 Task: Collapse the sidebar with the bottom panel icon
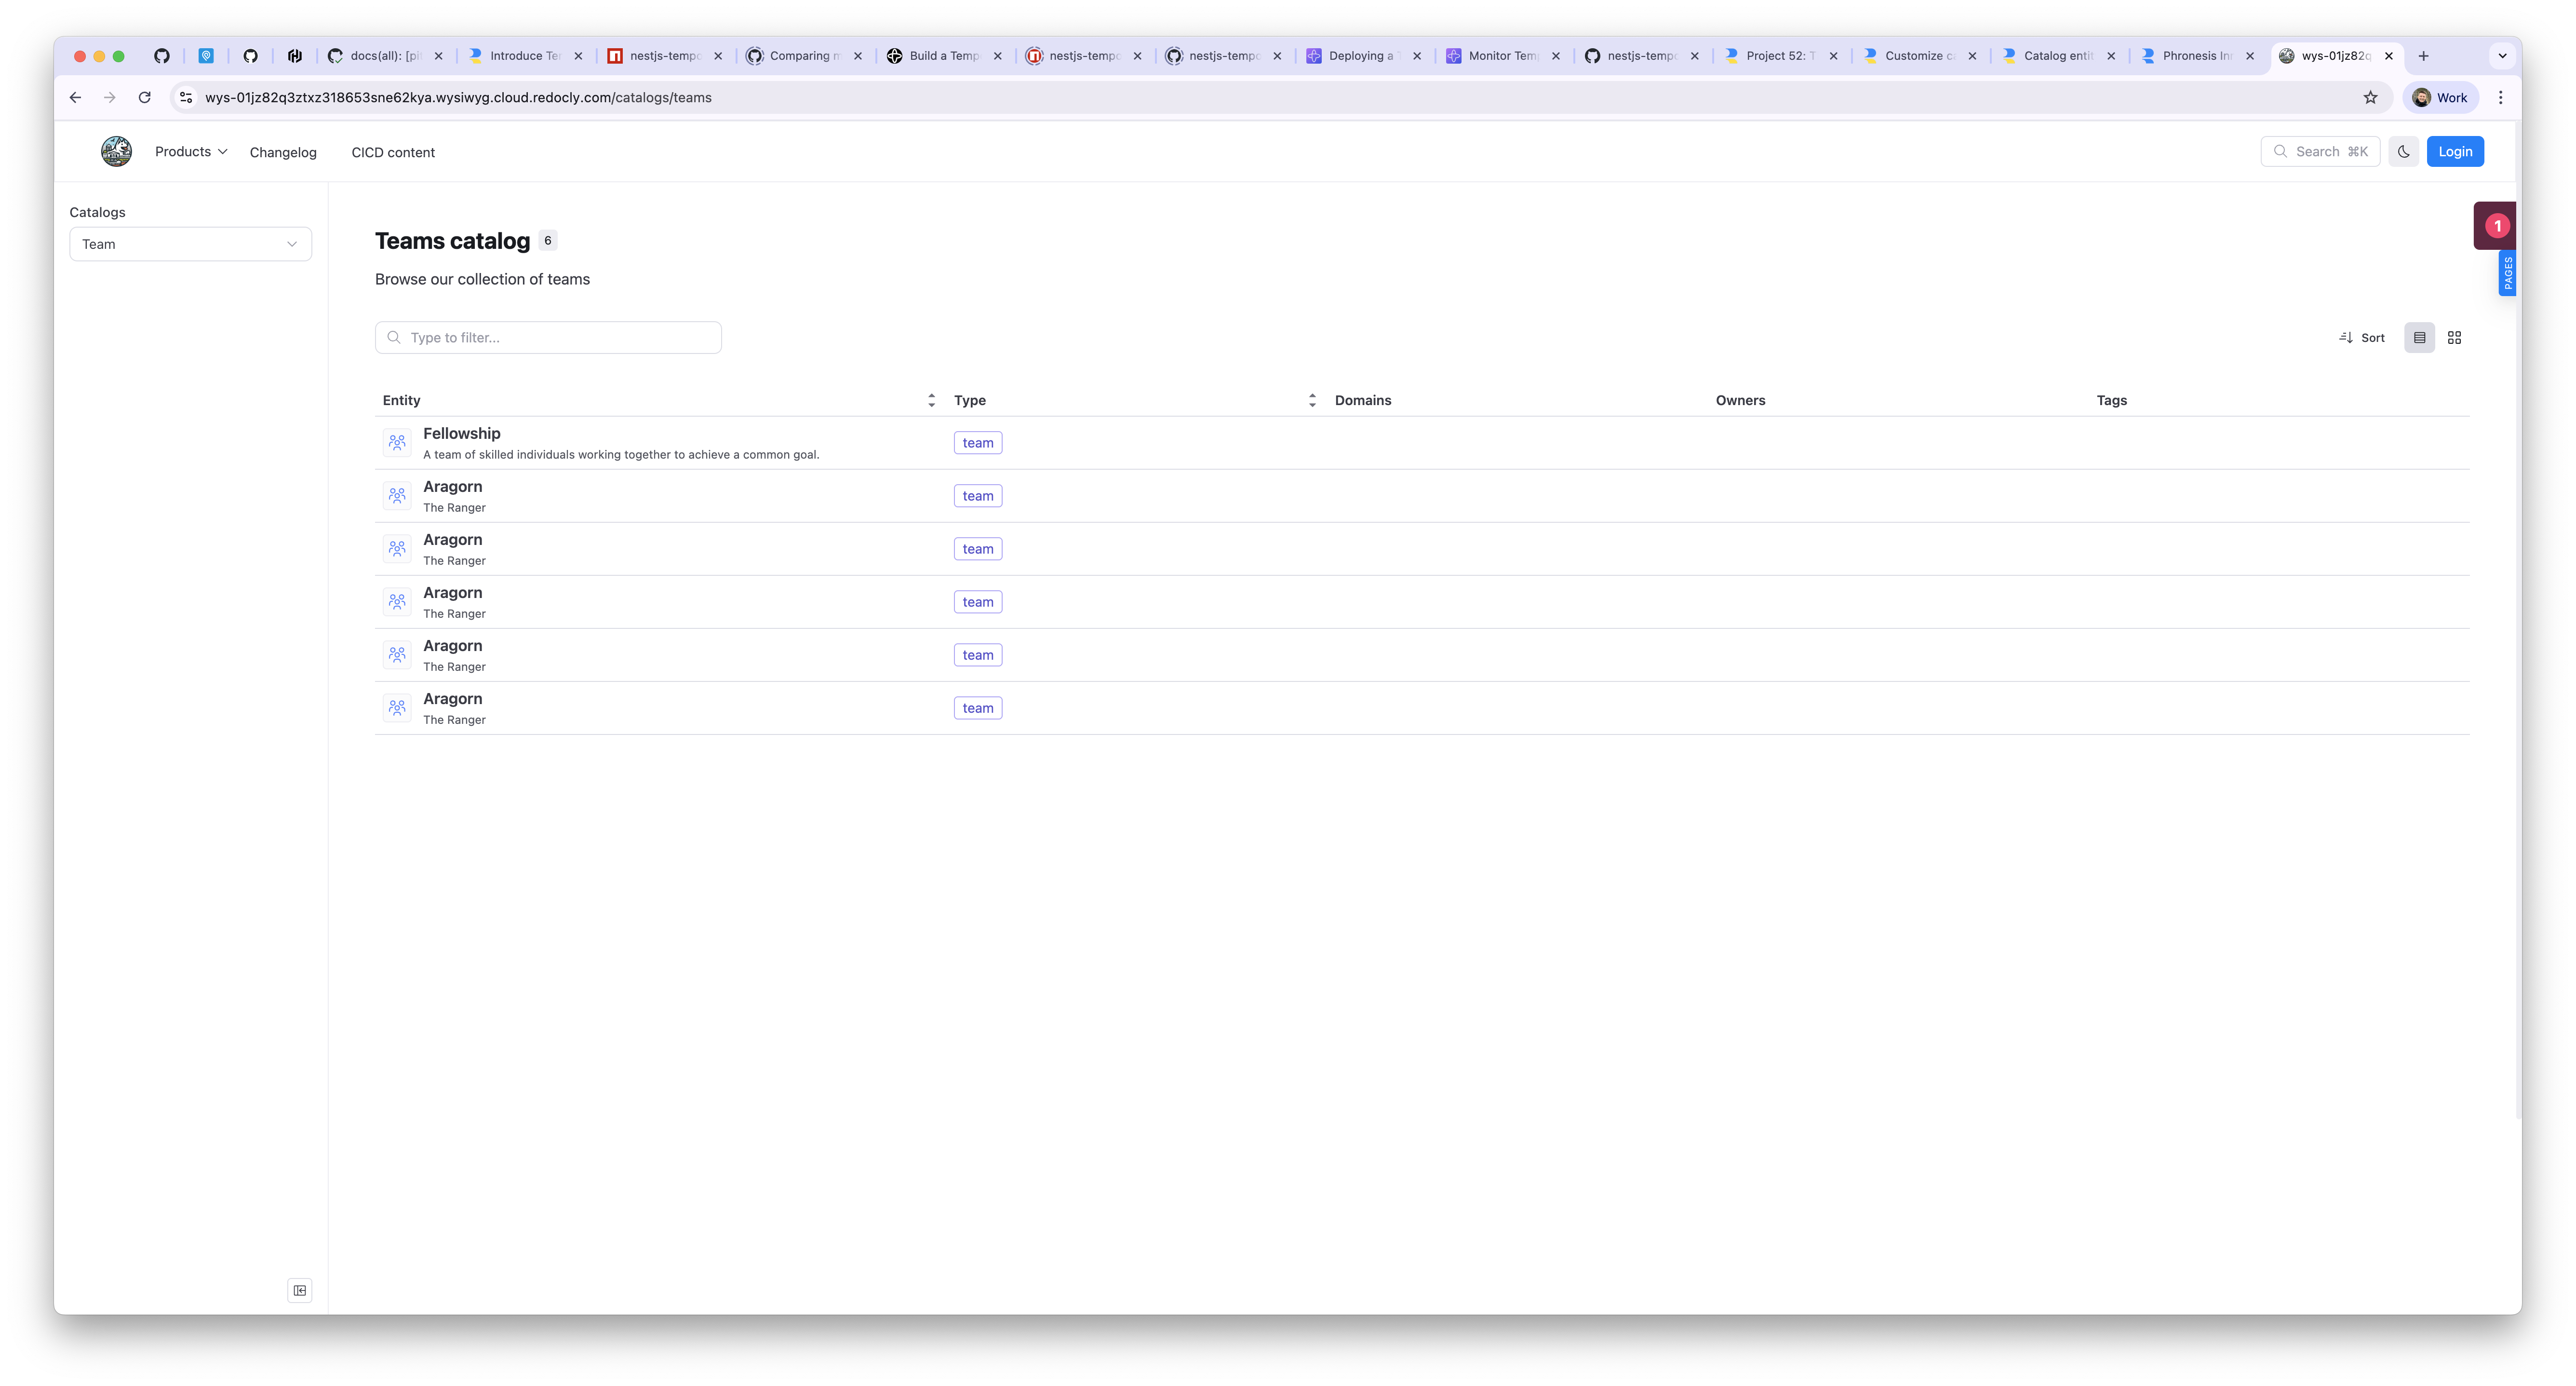pos(300,1290)
